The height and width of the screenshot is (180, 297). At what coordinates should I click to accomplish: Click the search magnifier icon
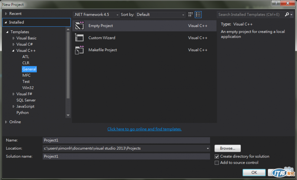coord(287,14)
